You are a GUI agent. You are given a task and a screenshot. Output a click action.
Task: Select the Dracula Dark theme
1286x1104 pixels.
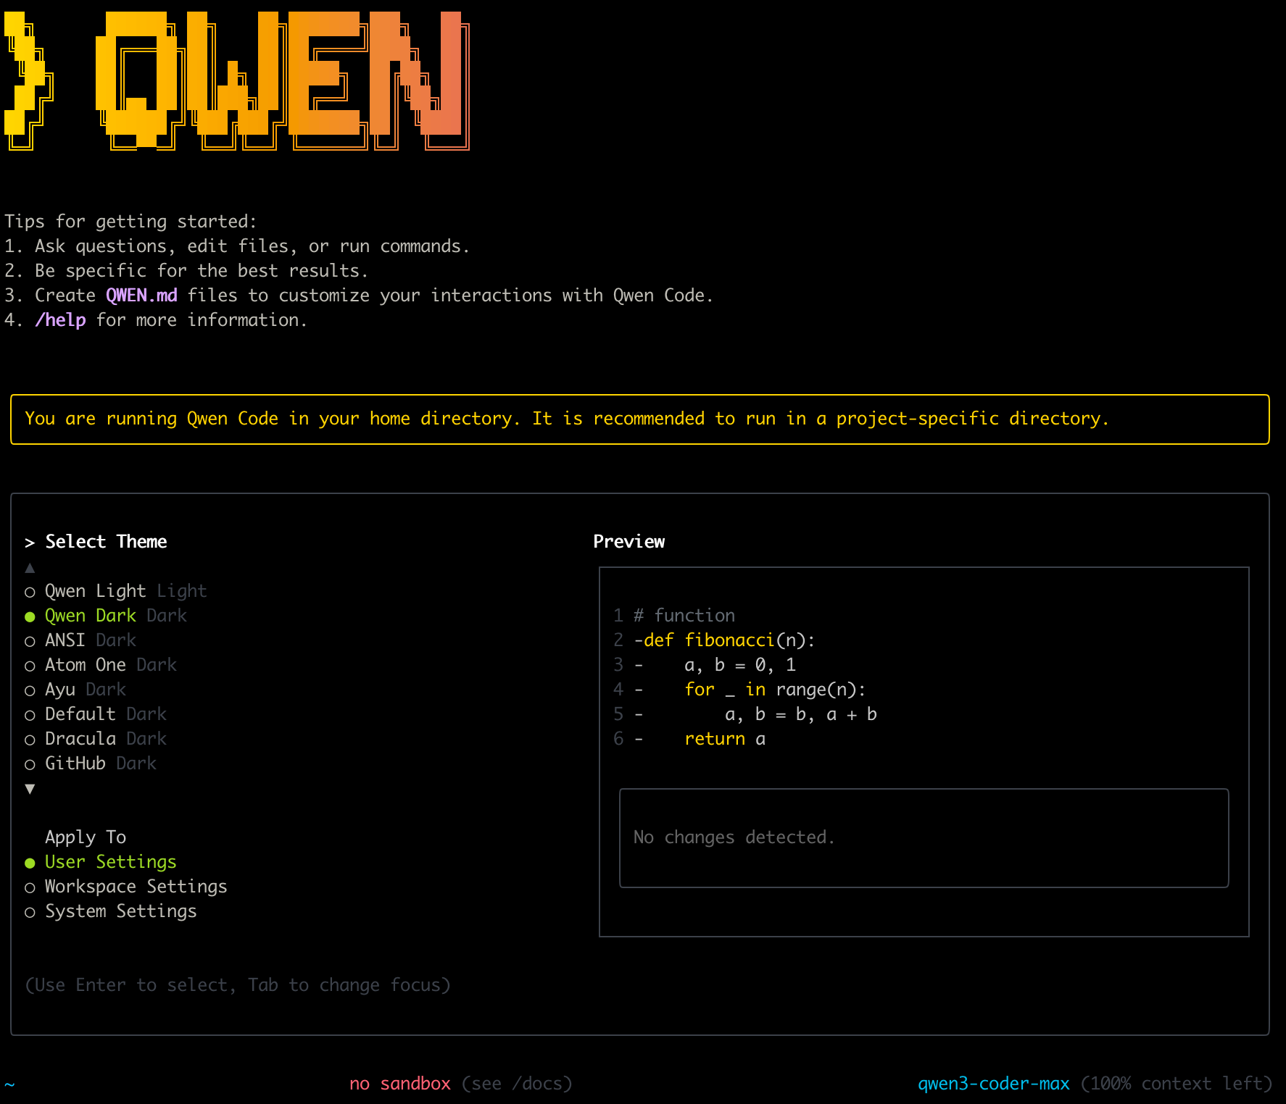(x=96, y=739)
